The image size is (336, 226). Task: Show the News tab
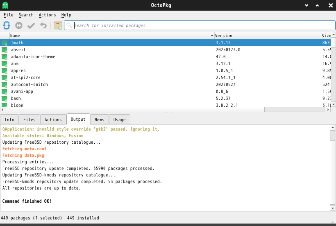[99, 120]
